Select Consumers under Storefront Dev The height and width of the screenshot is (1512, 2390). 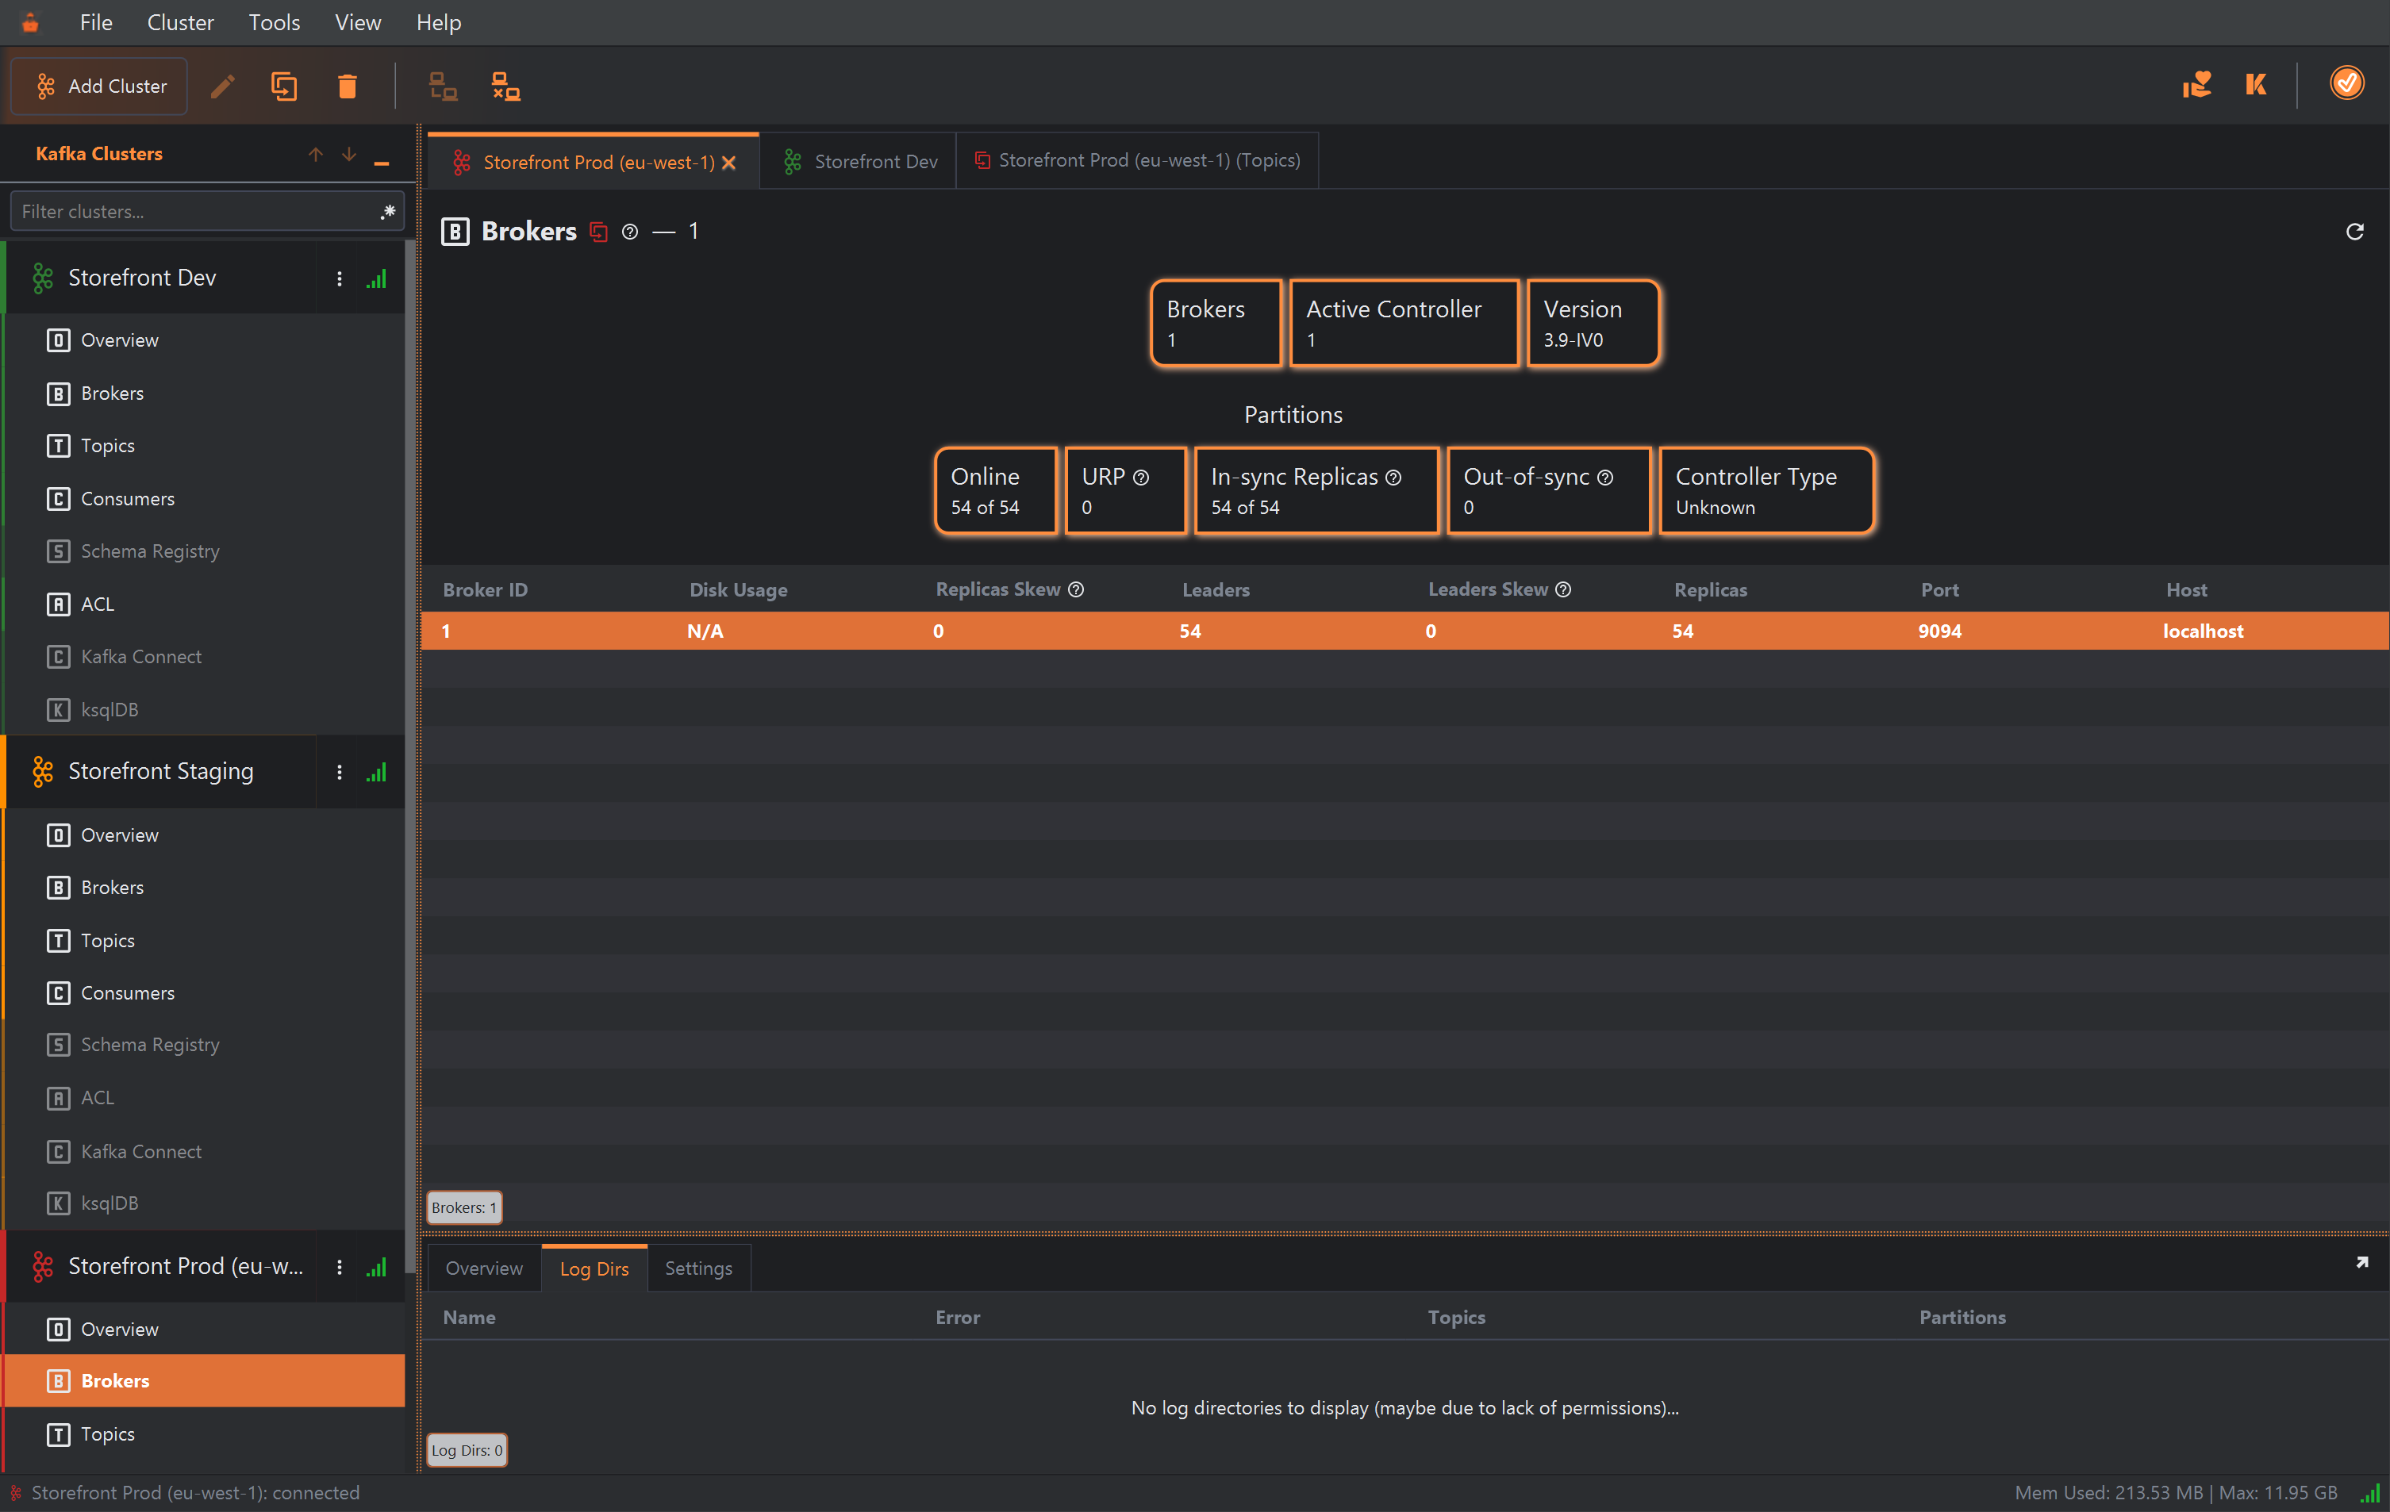tap(203, 498)
